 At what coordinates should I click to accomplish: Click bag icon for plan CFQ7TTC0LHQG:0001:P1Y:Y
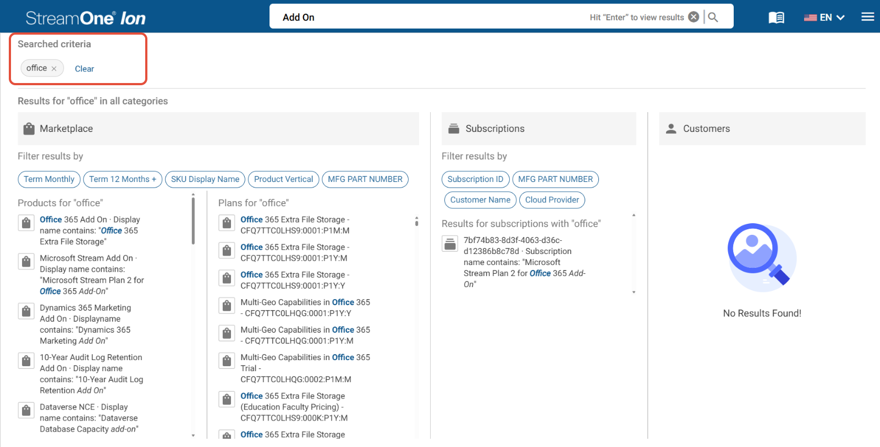(227, 306)
